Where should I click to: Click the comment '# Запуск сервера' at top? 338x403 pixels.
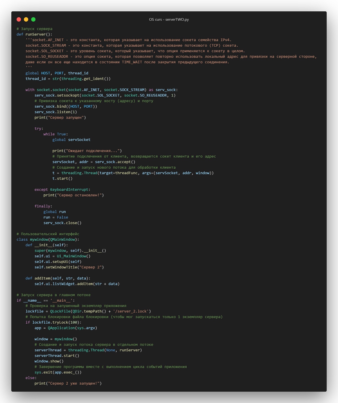34,29
